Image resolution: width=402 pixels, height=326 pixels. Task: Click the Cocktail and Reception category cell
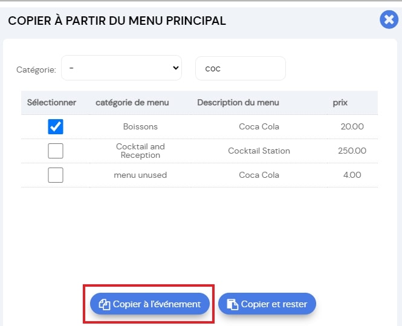(x=140, y=151)
